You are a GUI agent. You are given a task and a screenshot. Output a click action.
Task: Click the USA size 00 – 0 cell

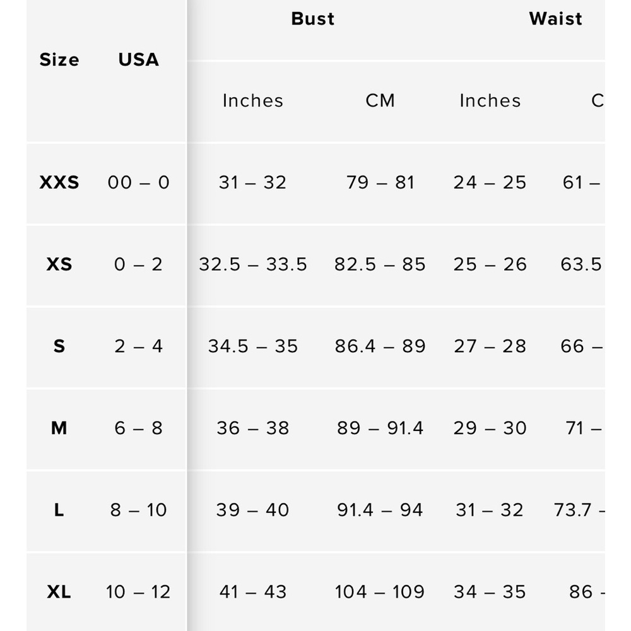(x=138, y=182)
